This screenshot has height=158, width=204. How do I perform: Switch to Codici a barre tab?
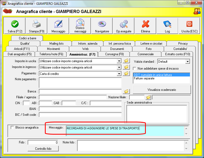27,38
